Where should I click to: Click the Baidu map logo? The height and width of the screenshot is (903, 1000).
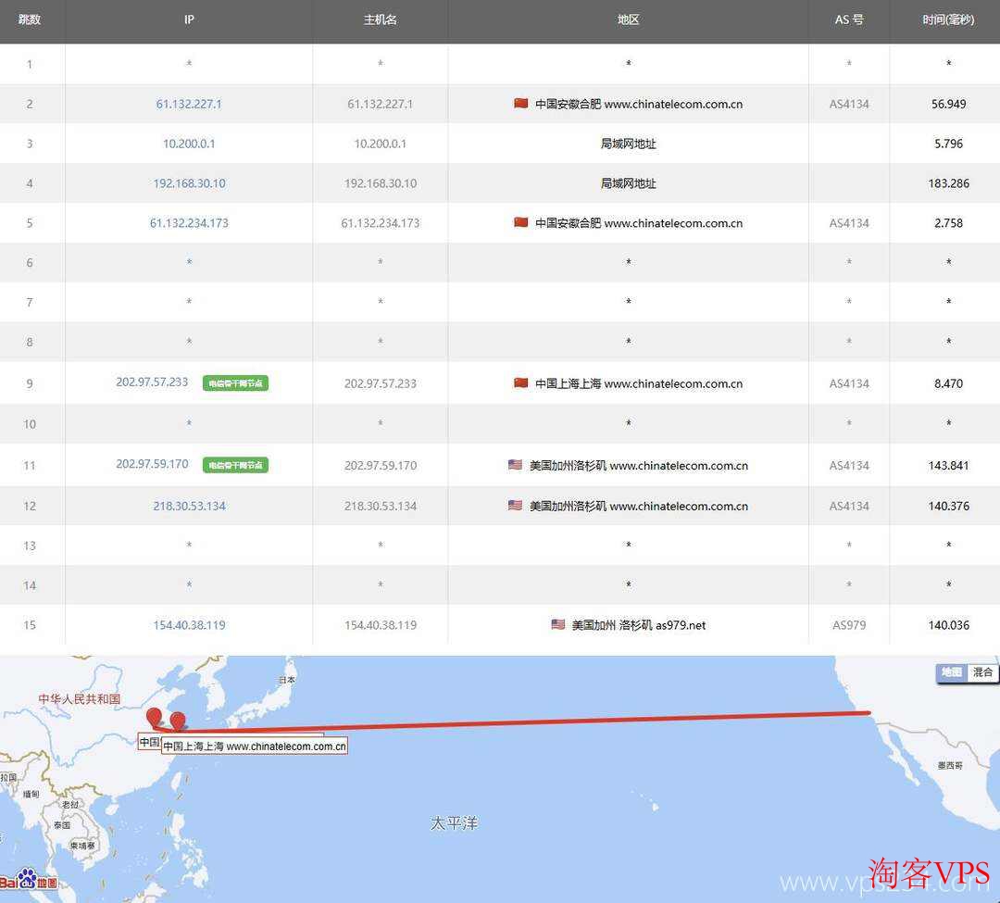pos(29,880)
